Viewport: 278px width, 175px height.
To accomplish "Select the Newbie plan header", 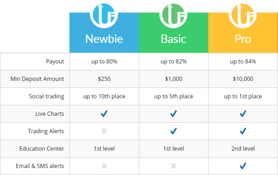I will point(104,32).
